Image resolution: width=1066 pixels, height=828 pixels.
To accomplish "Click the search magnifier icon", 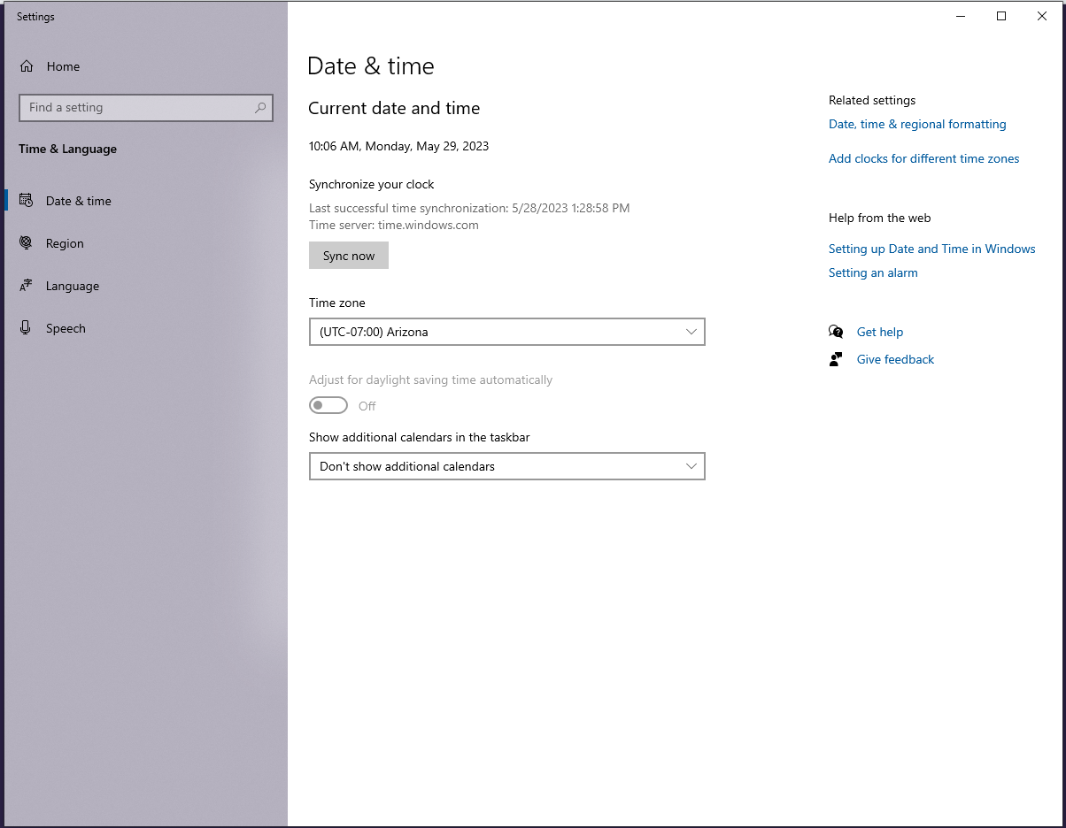I will point(260,108).
